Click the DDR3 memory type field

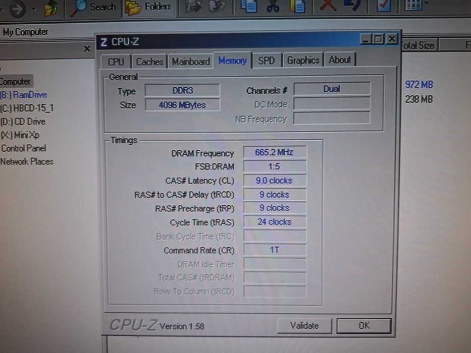(x=182, y=90)
